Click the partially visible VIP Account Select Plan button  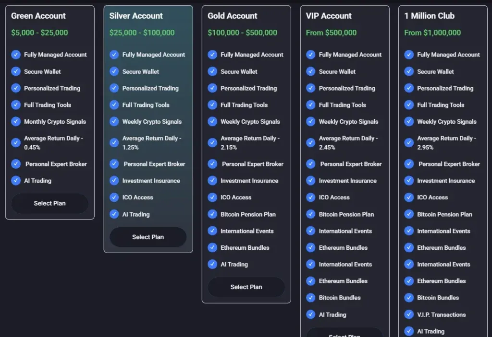pos(344,334)
